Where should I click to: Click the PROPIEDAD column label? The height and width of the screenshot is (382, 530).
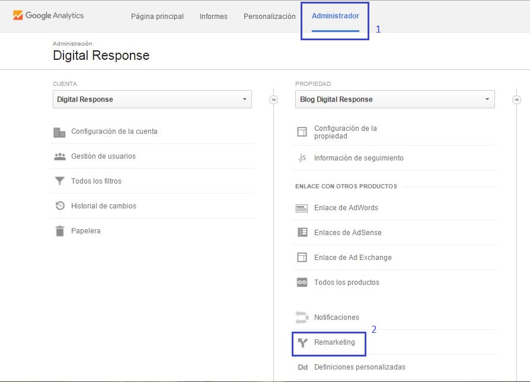(x=313, y=84)
